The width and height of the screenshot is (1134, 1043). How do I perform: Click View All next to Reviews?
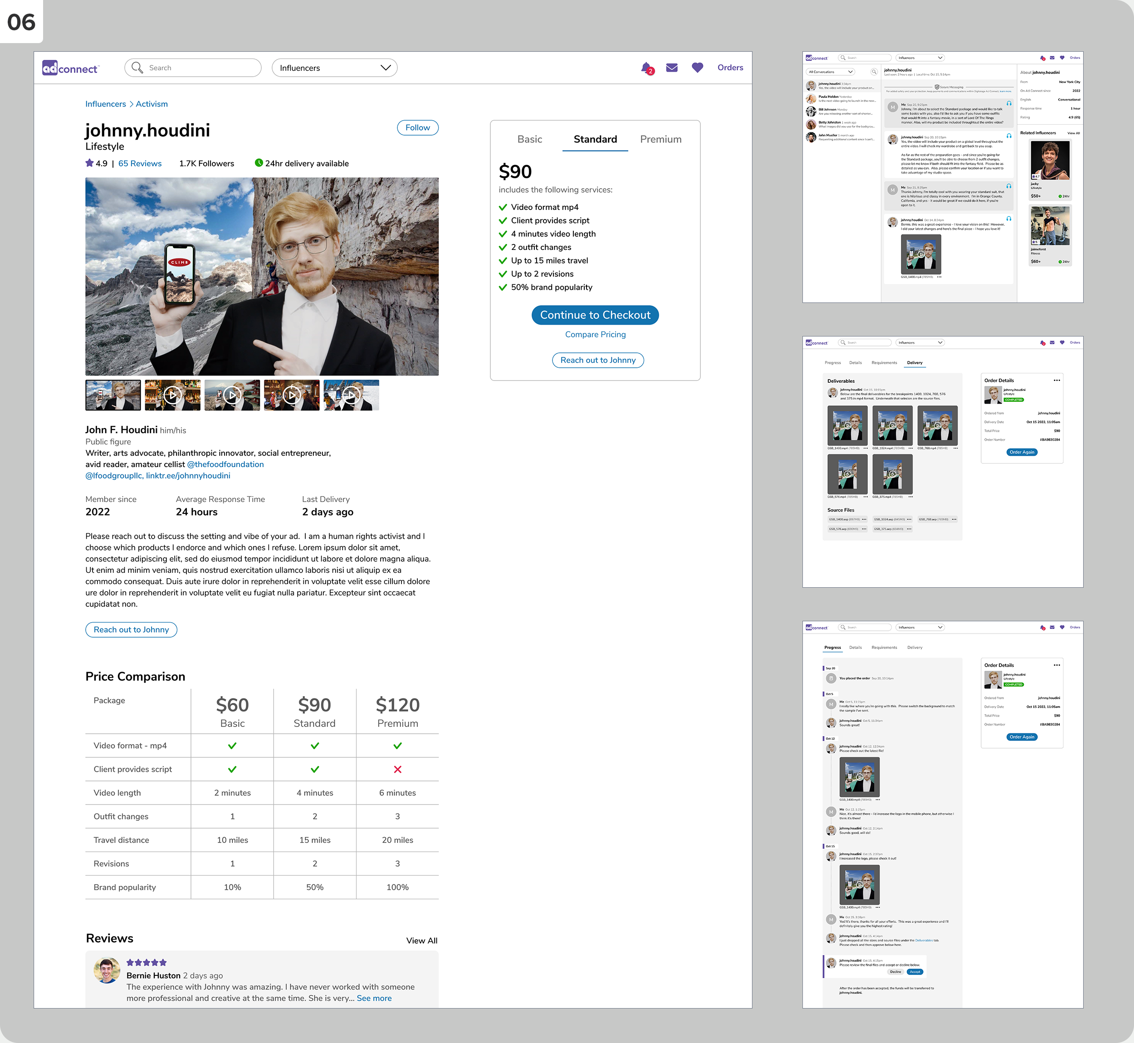tap(422, 940)
